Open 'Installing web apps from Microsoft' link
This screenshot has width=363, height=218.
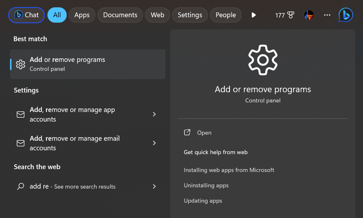229,170
